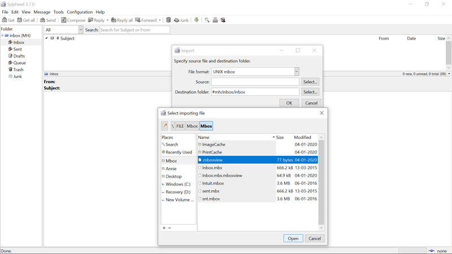Open the Edit menu
Viewport: 452px width, 254px height.
click(15, 12)
